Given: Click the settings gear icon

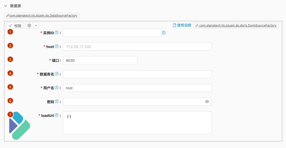Looking at the screenshot, I should click(29, 26).
